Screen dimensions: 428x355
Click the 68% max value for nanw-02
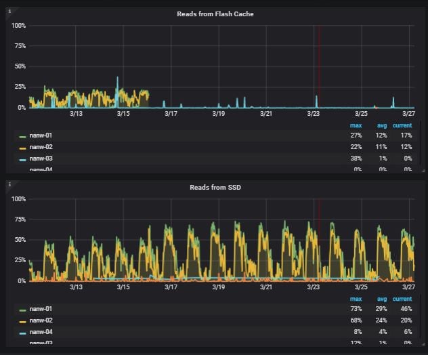point(356,320)
